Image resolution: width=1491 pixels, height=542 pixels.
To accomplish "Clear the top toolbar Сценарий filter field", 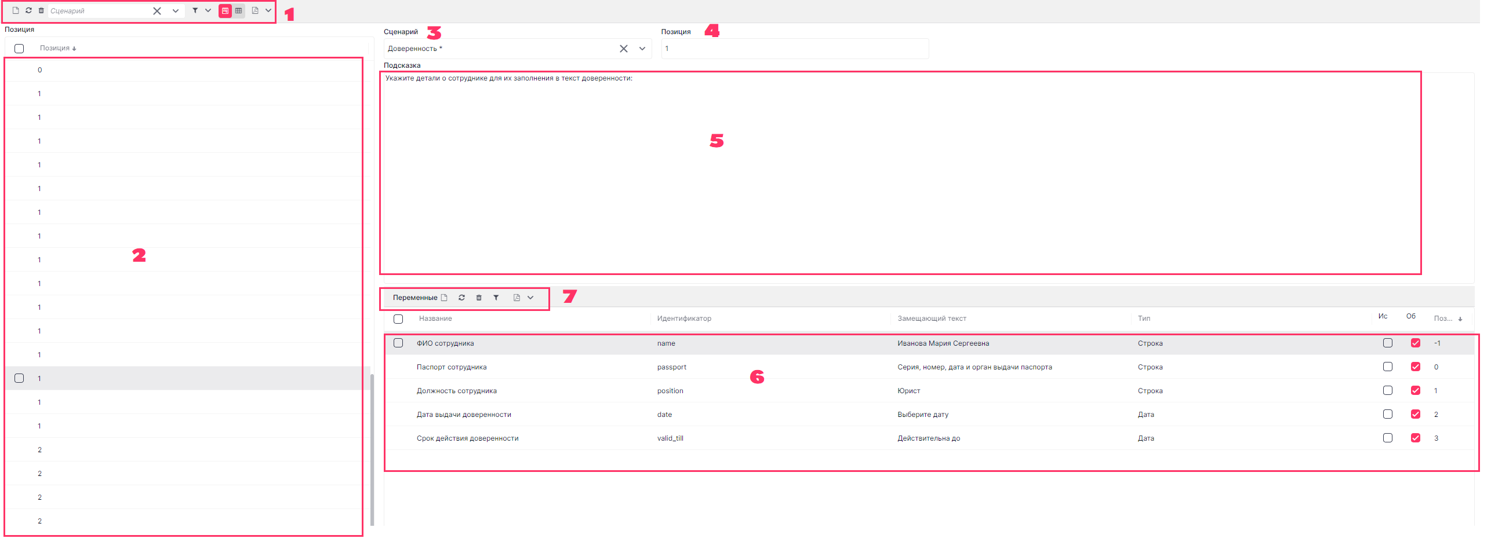I will (157, 11).
